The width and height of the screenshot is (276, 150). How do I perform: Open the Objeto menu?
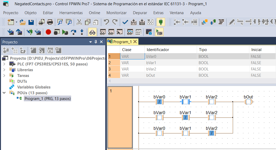30,13
